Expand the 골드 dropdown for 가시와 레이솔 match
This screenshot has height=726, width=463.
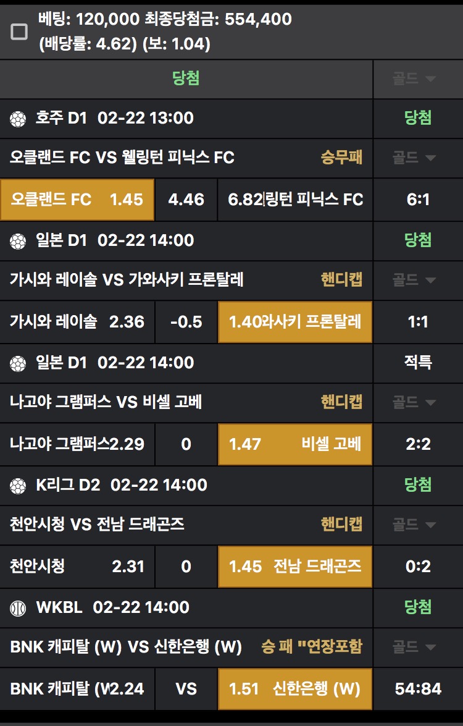pos(414,280)
